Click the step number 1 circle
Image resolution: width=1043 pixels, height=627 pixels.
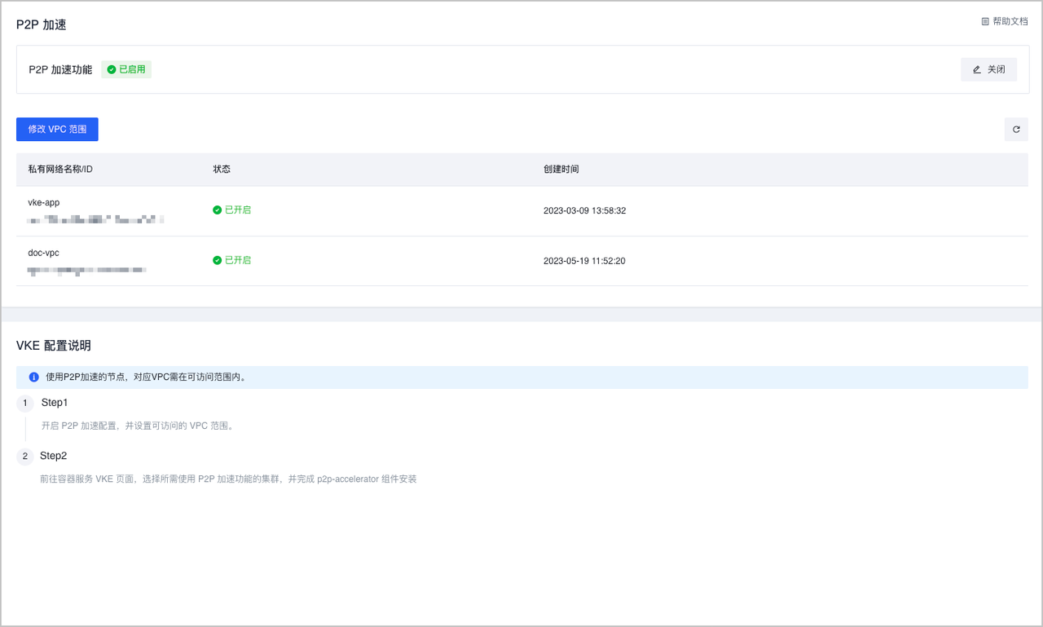click(25, 404)
